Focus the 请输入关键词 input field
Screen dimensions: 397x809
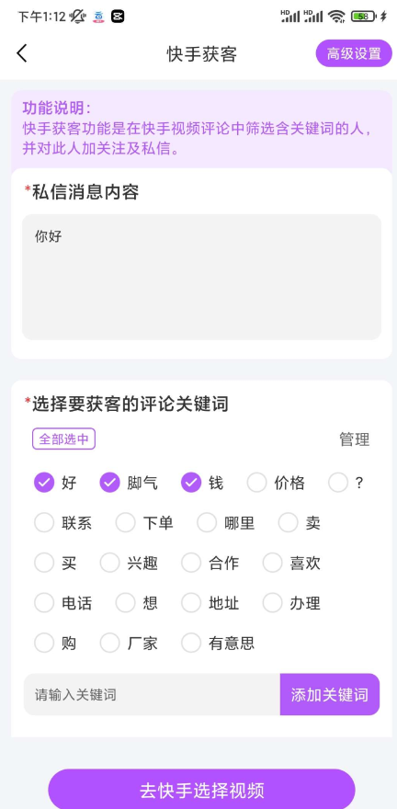(153, 694)
